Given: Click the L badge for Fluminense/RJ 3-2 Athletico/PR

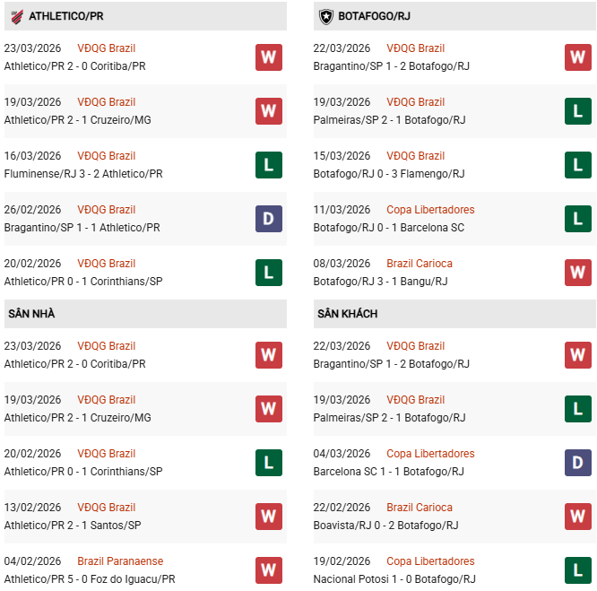Looking at the screenshot, I should 268,165.
